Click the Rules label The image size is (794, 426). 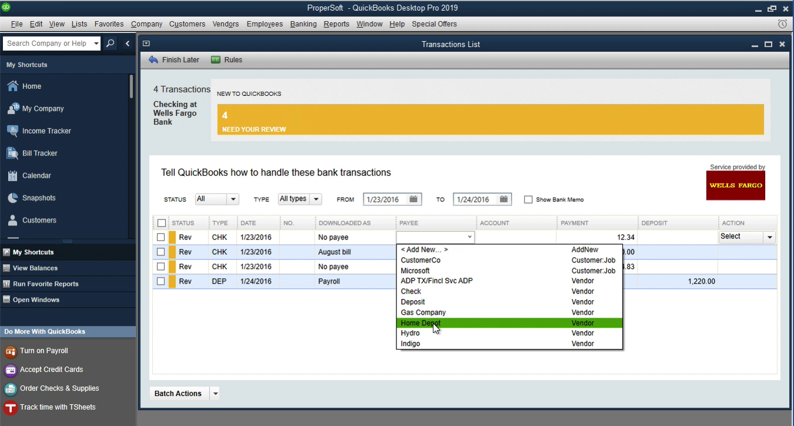pos(233,59)
